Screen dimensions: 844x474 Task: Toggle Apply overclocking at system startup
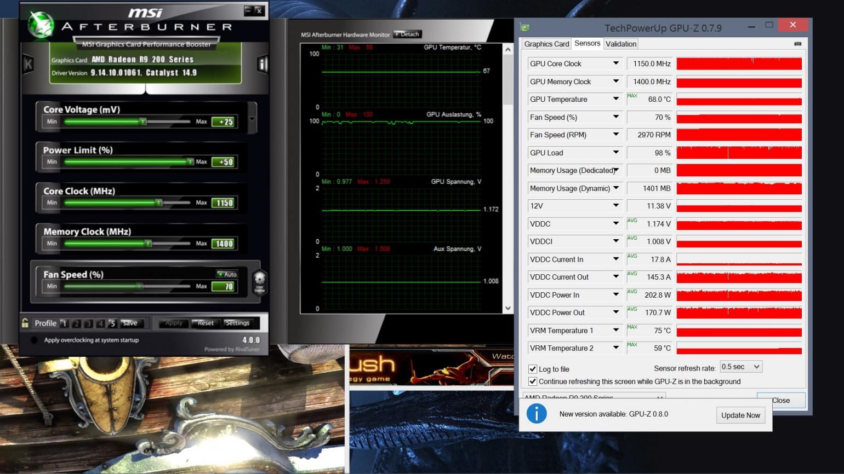click(34, 340)
